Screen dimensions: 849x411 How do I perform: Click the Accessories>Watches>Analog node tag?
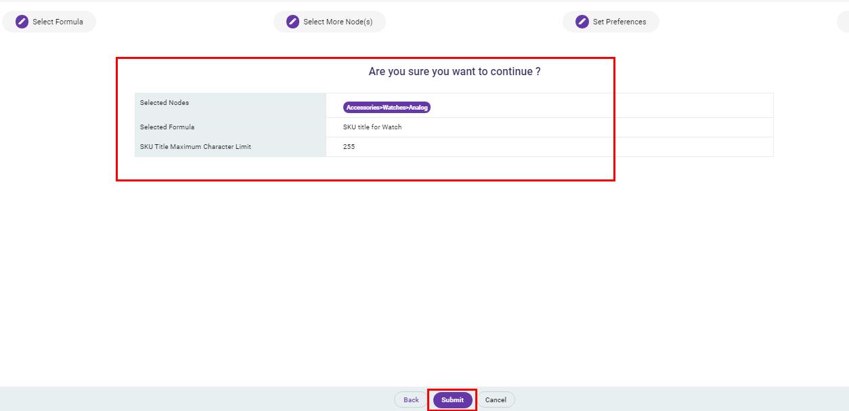(x=387, y=107)
